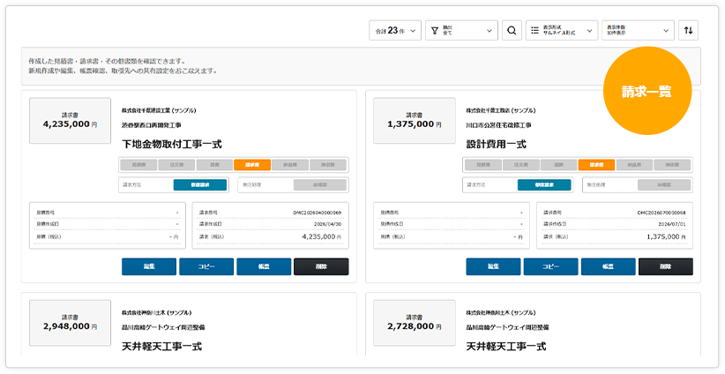Viewport: 725px width, 374px height.
Task: Click 1,375,000 円 tax-included amount in details box
Action: tap(666, 236)
